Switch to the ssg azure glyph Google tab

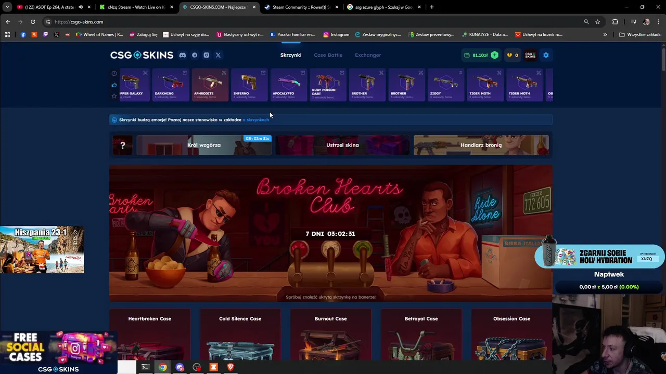[x=383, y=7]
